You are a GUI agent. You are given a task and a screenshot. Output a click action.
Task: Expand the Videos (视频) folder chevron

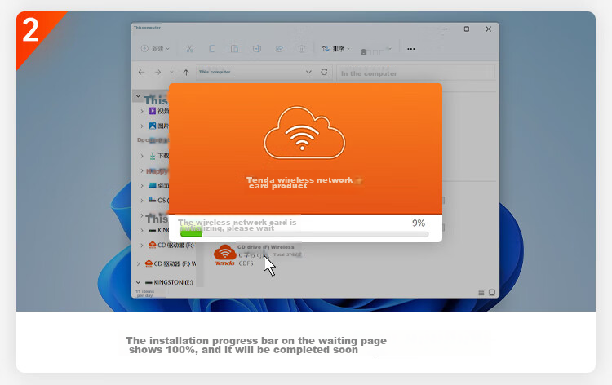point(142,112)
